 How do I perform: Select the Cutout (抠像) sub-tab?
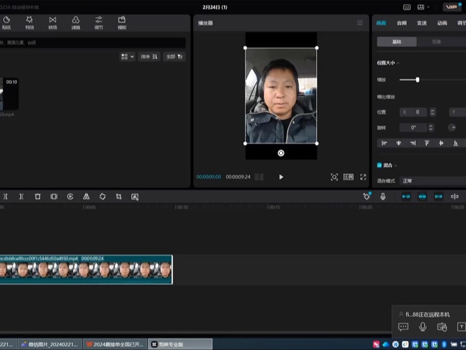tap(436, 42)
